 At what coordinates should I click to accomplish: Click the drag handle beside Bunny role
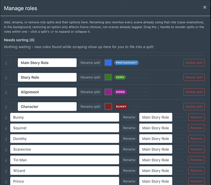tap(6, 118)
